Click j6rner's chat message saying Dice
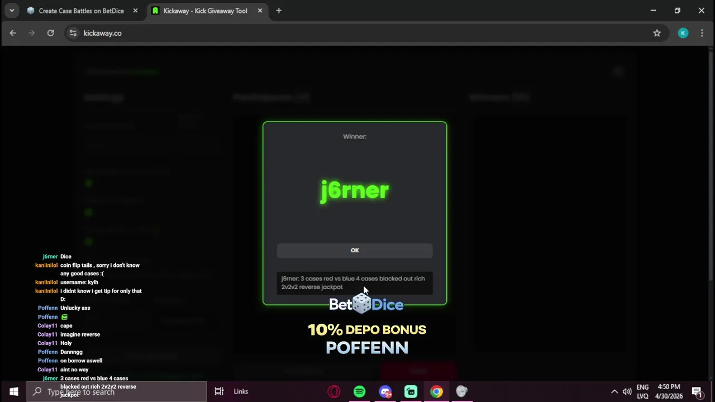Screen dimensions: 715x402 (x=65, y=256)
